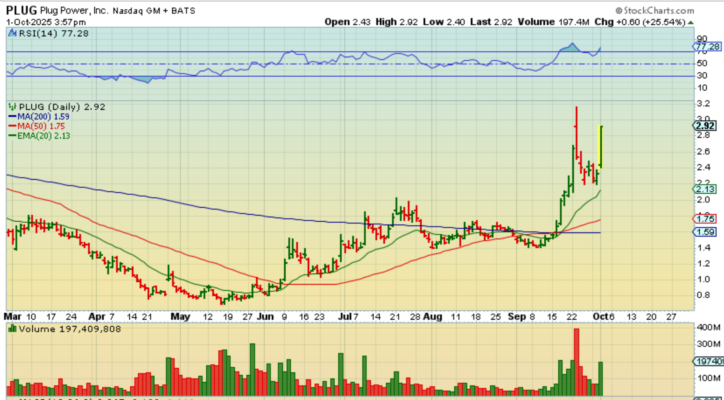This screenshot has width=724, height=400.
Task: Select the Oct date axis label
Action: tap(600, 317)
